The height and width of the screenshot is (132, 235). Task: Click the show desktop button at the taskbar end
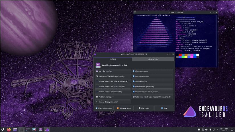click(232, 129)
